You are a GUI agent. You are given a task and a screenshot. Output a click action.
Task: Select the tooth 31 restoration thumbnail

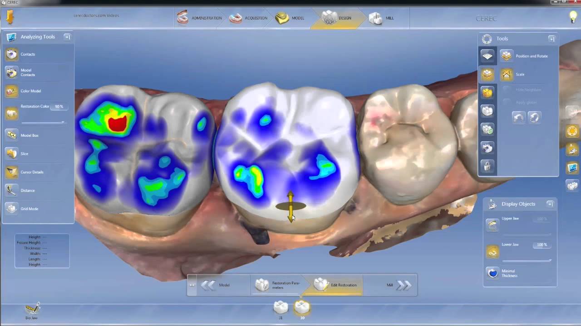point(281,307)
